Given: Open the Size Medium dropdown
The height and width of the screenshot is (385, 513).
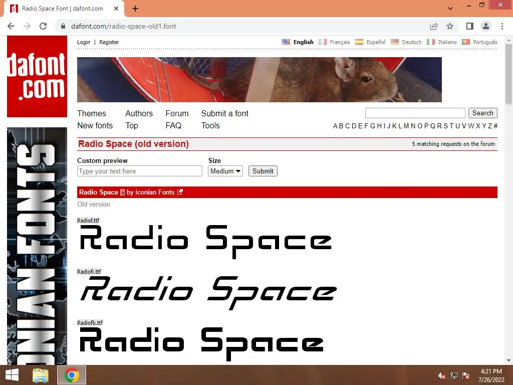Looking at the screenshot, I should (225, 171).
